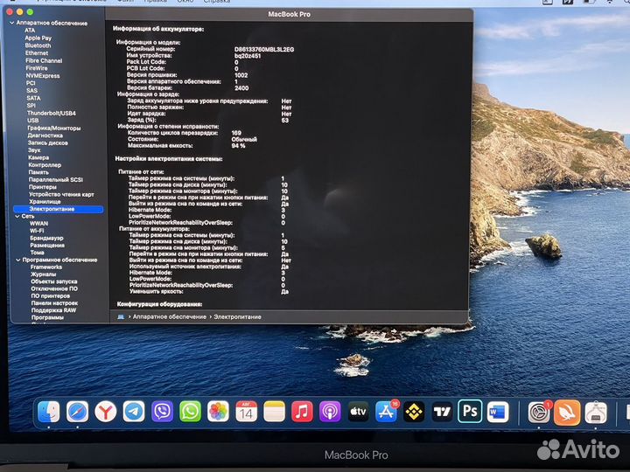Select Камера in the sidebar
This screenshot has width=630, height=472.
pos(38,157)
